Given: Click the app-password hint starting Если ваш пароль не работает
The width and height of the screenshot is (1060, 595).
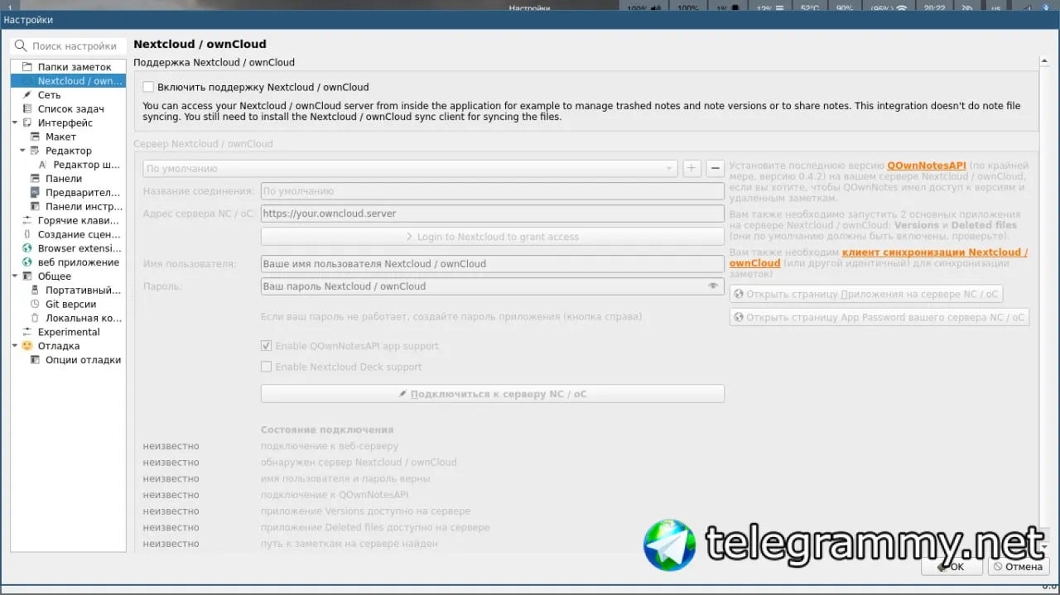Looking at the screenshot, I should coord(451,317).
